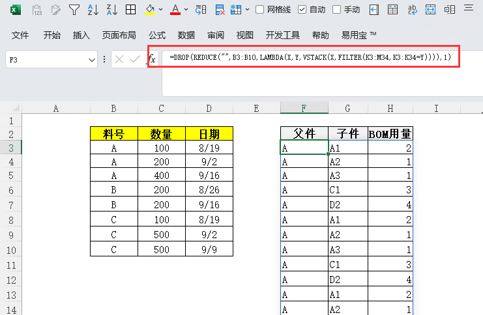Open the font color dropdown arrow
The image size is (483, 315).
186,10
